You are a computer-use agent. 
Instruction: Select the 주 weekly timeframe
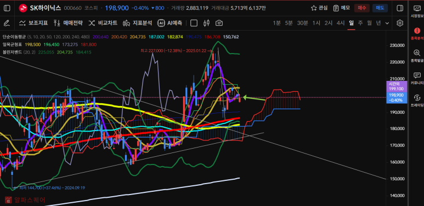tap(360, 23)
